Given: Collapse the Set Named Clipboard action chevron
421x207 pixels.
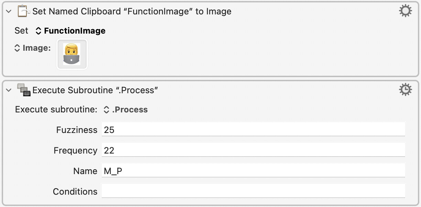Looking at the screenshot, I should coord(9,11).
